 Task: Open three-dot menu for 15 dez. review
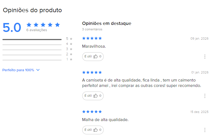pos(205,130)
